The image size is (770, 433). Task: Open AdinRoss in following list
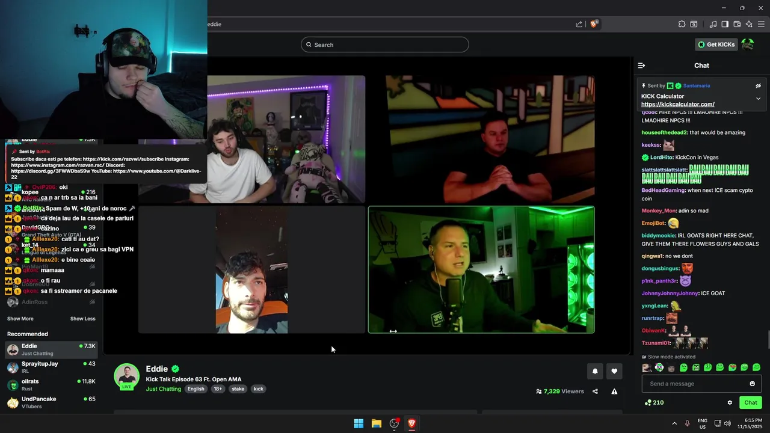click(x=51, y=302)
